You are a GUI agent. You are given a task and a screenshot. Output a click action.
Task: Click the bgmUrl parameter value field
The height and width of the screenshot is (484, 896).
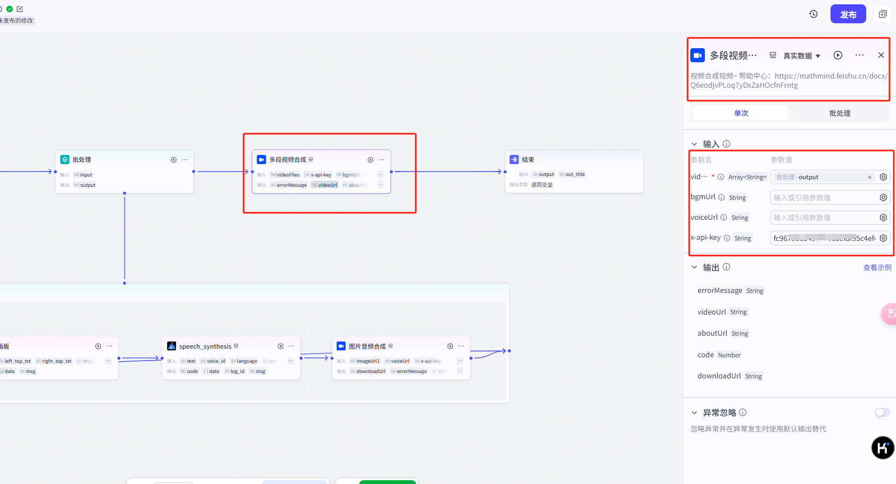(x=822, y=198)
